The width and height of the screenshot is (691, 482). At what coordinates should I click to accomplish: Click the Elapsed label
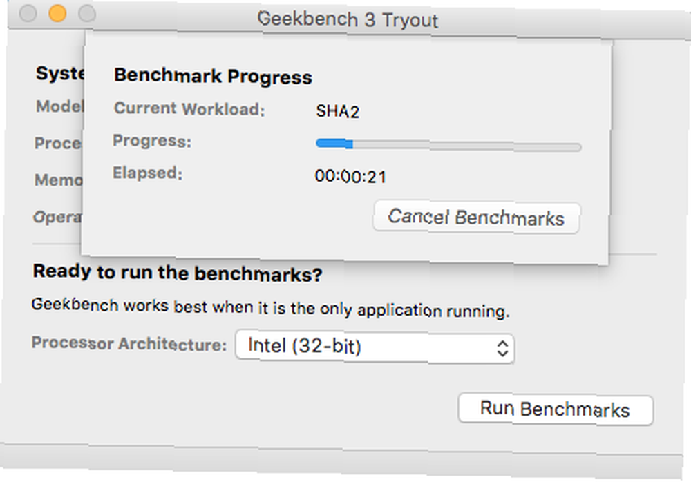147,173
